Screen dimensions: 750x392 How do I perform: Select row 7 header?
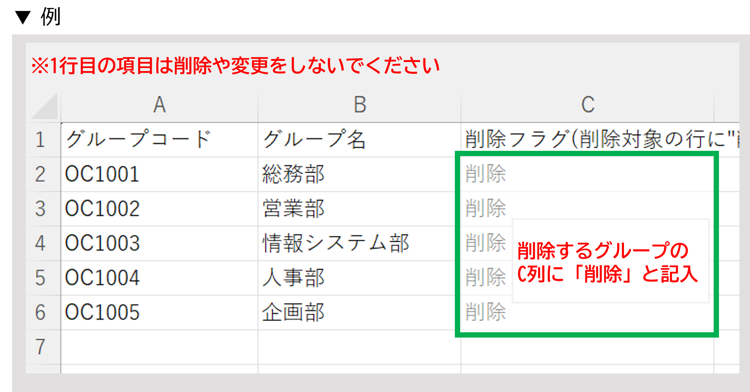41,347
